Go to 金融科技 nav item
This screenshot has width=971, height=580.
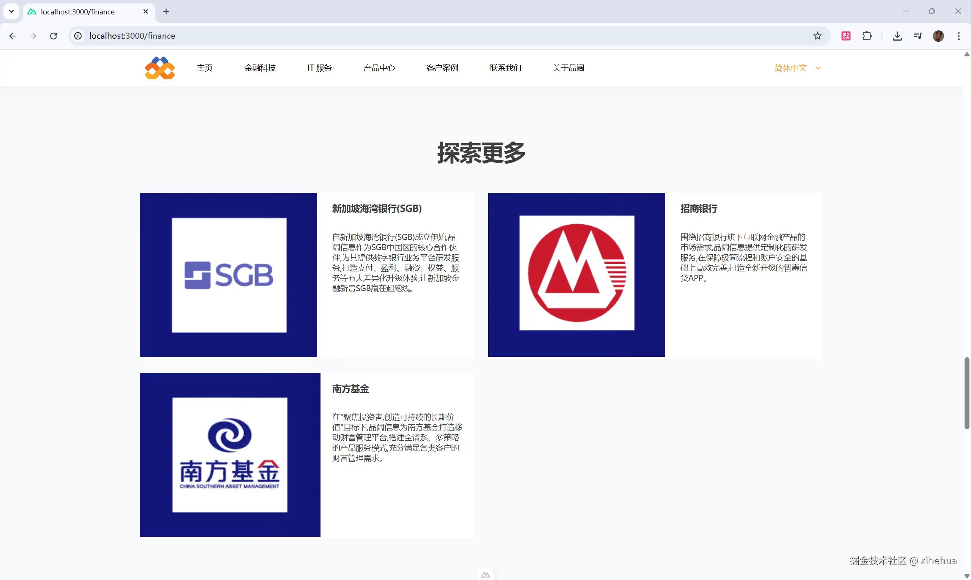[260, 68]
